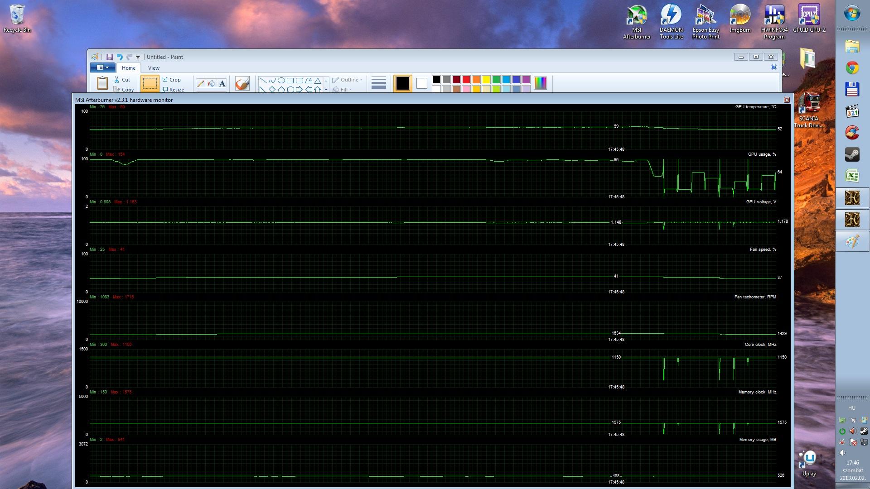
Task: Click the Crop button
Action: click(x=171, y=80)
